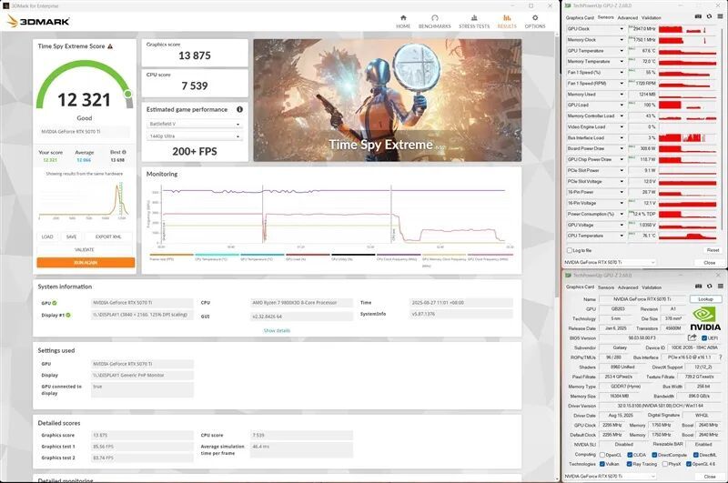728x483 pixels.
Task: Toggle the Vulkan checkbox
Action: (602, 464)
